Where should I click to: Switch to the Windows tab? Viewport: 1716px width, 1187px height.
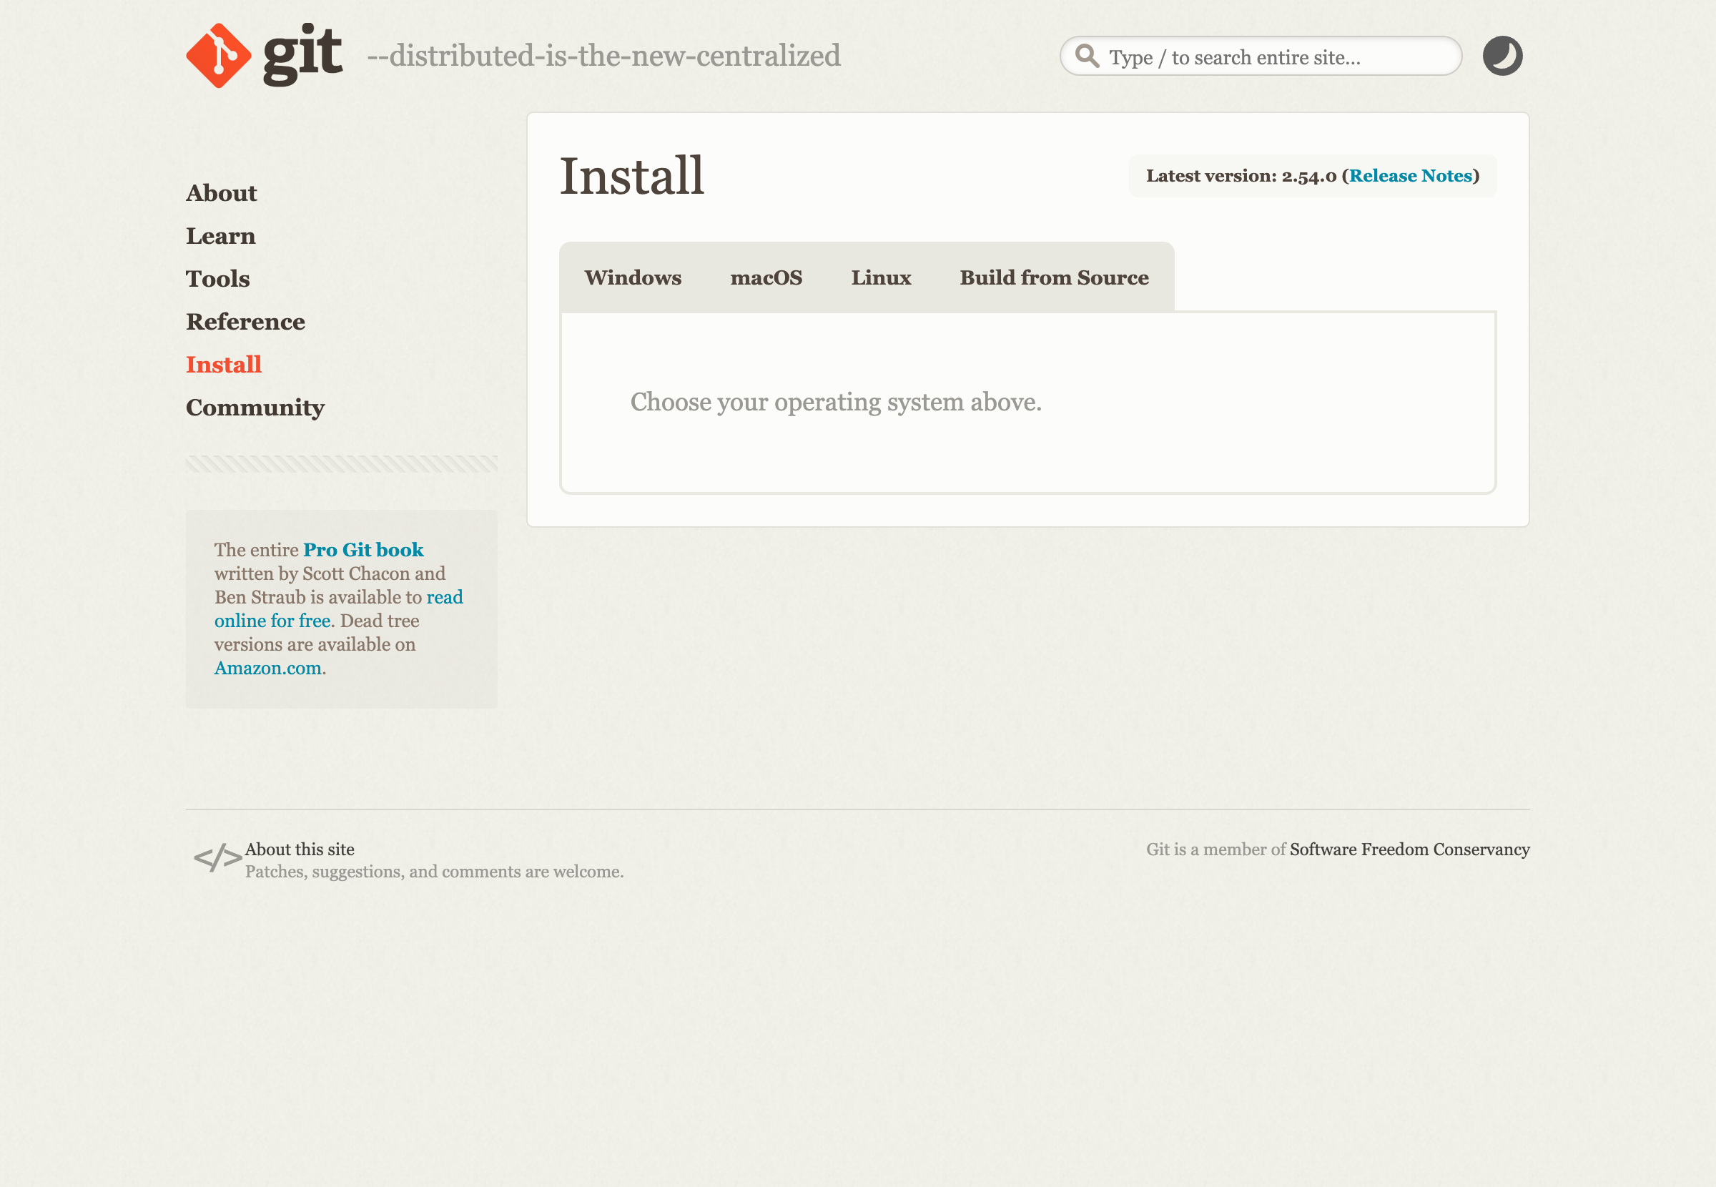(633, 277)
